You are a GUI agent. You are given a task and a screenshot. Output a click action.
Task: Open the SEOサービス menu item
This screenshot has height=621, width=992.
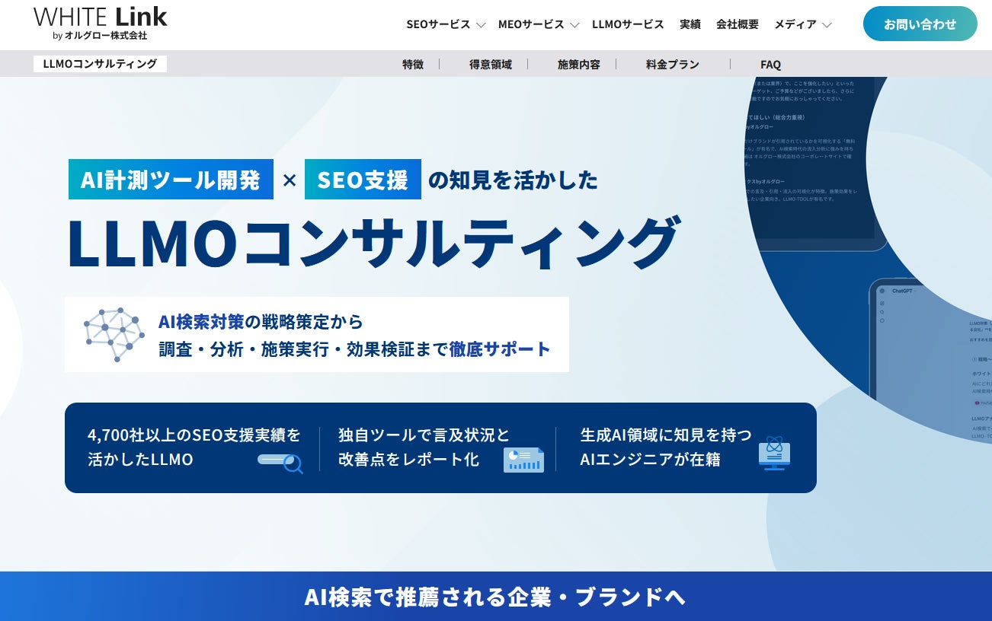(x=438, y=24)
